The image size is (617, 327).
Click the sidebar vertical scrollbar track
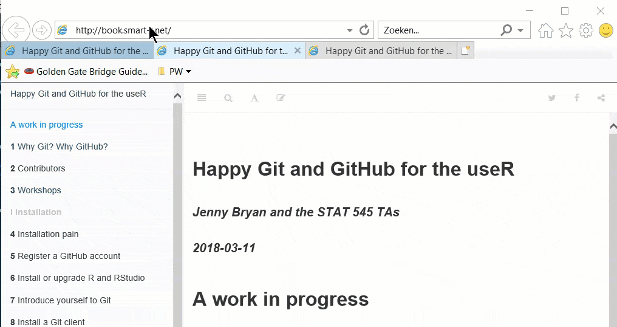pos(177,215)
